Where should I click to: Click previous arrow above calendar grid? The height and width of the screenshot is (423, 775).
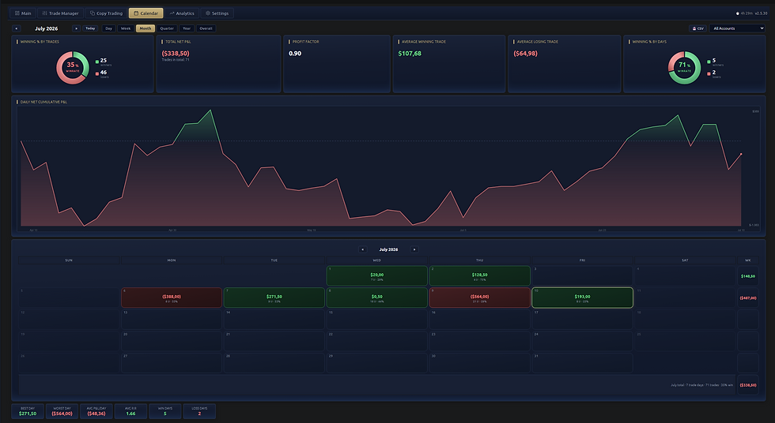tap(363, 249)
